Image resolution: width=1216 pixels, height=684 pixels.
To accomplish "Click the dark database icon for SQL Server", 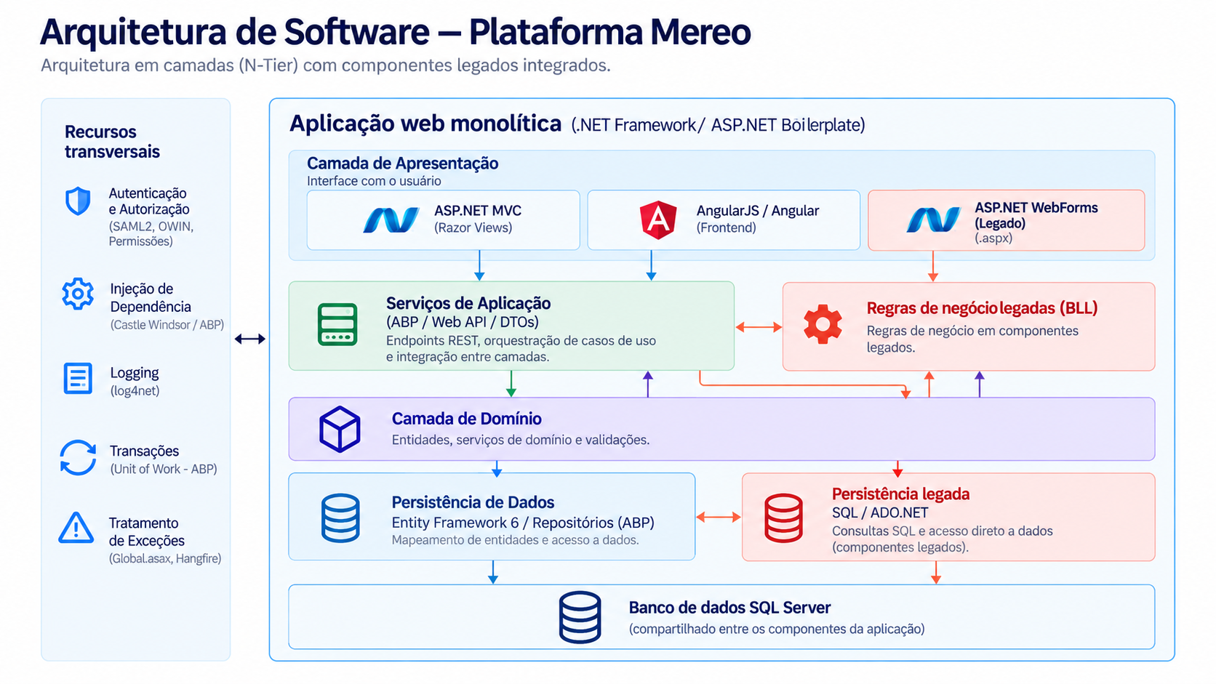I will point(580,617).
